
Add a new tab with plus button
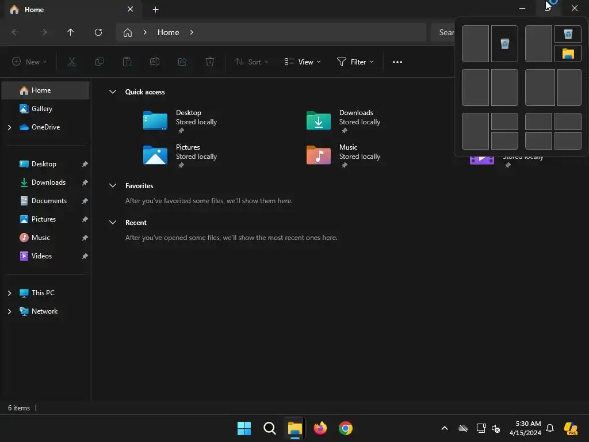click(x=155, y=9)
